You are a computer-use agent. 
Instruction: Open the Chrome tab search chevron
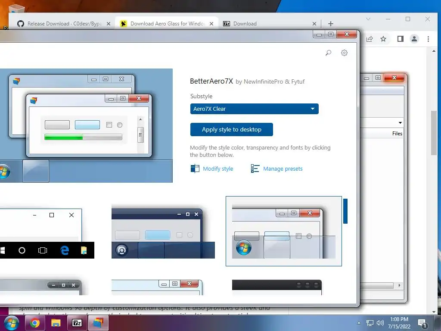tap(368, 19)
